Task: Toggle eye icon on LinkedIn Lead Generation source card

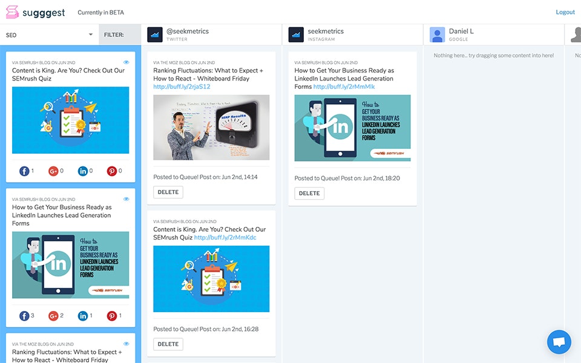Action: (x=126, y=199)
